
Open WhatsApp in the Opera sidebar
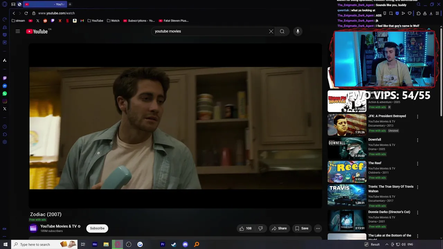(x=4, y=94)
